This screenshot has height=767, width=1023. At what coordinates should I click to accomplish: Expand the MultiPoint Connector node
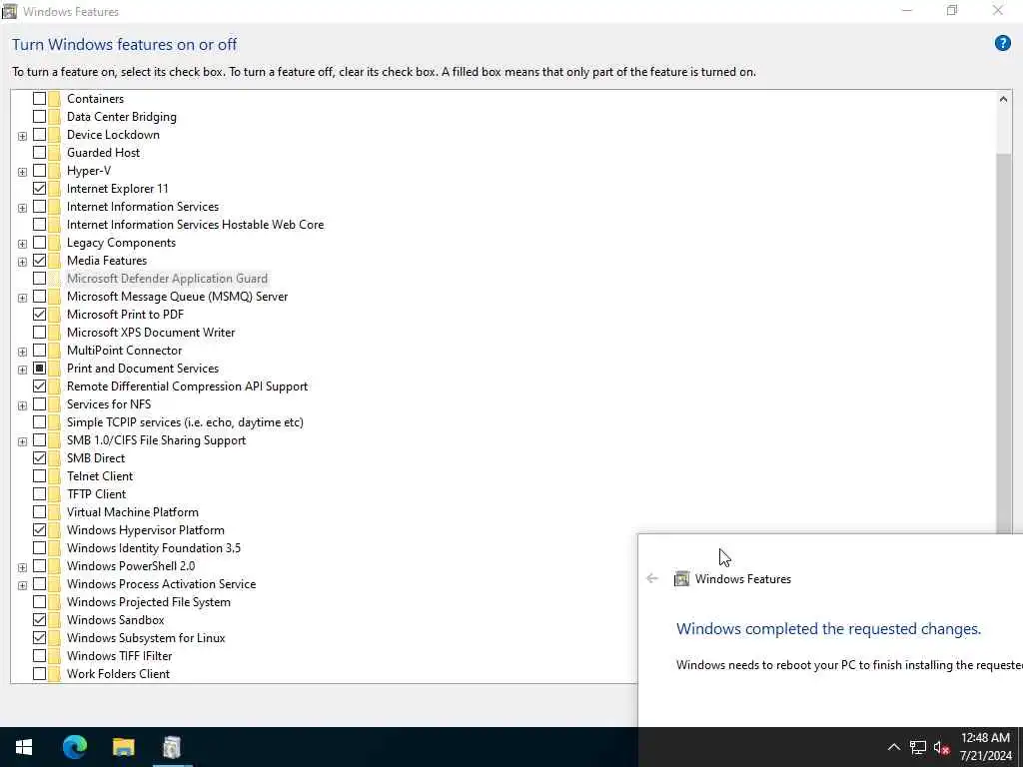(x=22, y=352)
